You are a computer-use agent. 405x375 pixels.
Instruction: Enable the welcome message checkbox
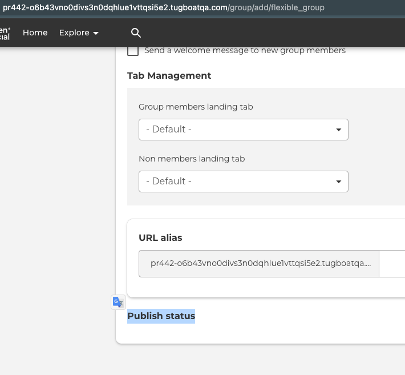[x=133, y=50]
